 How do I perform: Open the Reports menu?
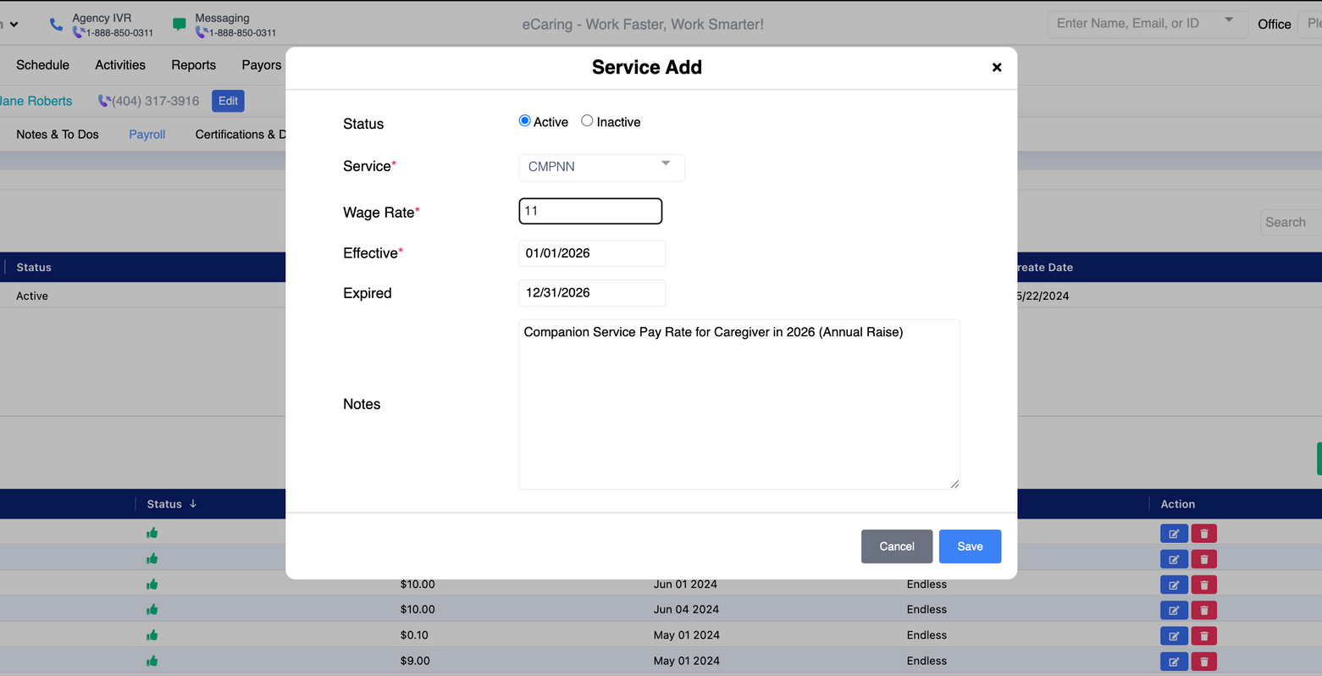[x=193, y=65]
